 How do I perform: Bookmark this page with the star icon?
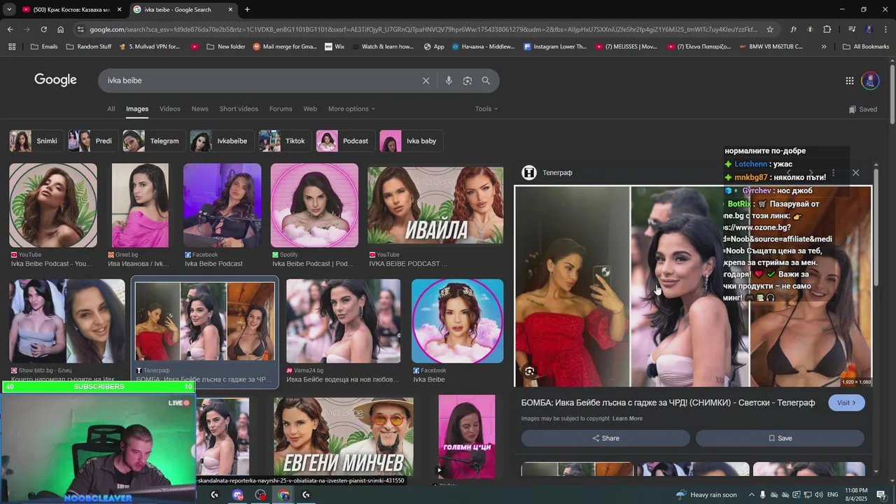click(x=770, y=29)
